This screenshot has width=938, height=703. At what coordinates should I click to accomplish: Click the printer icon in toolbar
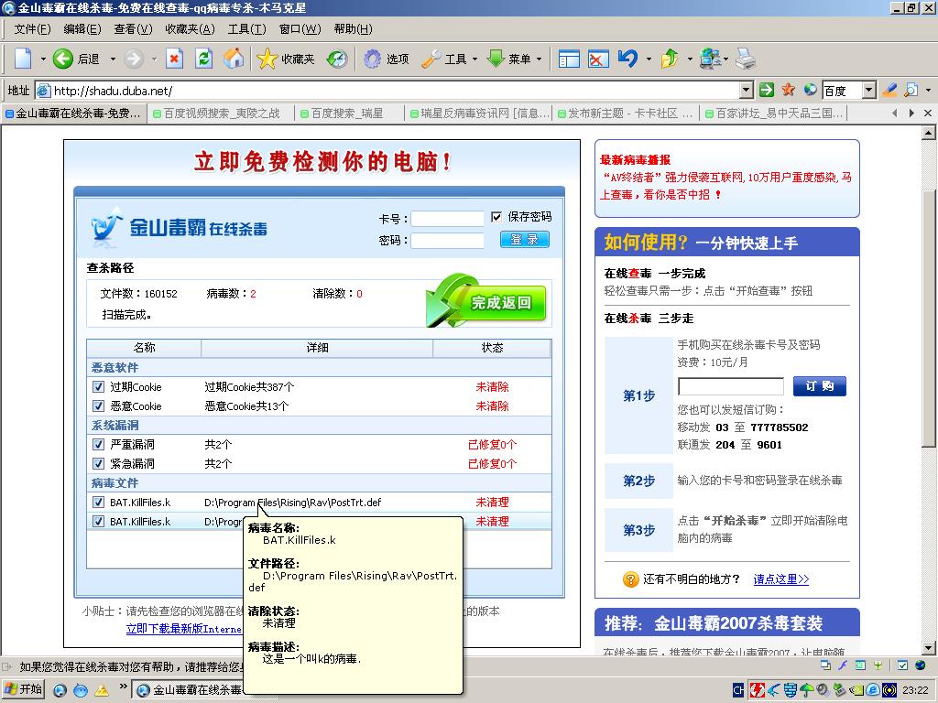tap(746, 59)
